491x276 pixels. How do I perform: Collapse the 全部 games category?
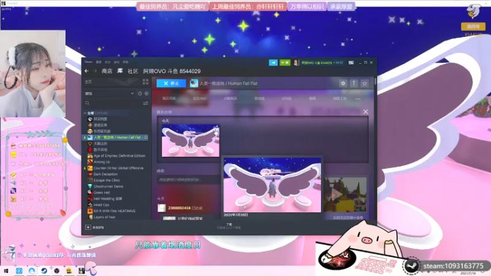pyautogui.click(x=85, y=113)
